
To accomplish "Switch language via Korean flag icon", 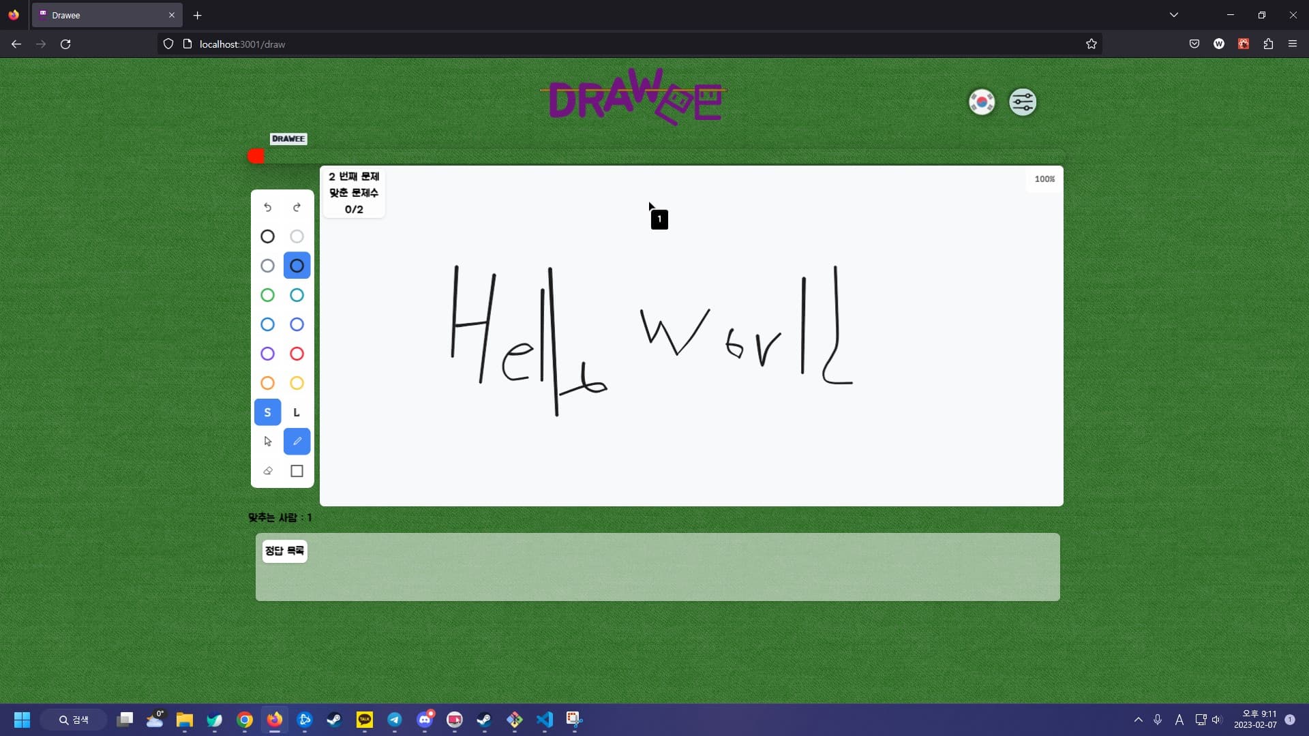I will click(982, 102).
